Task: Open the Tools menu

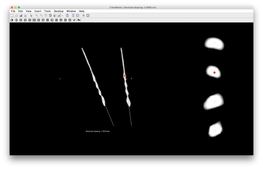Action: coord(47,11)
